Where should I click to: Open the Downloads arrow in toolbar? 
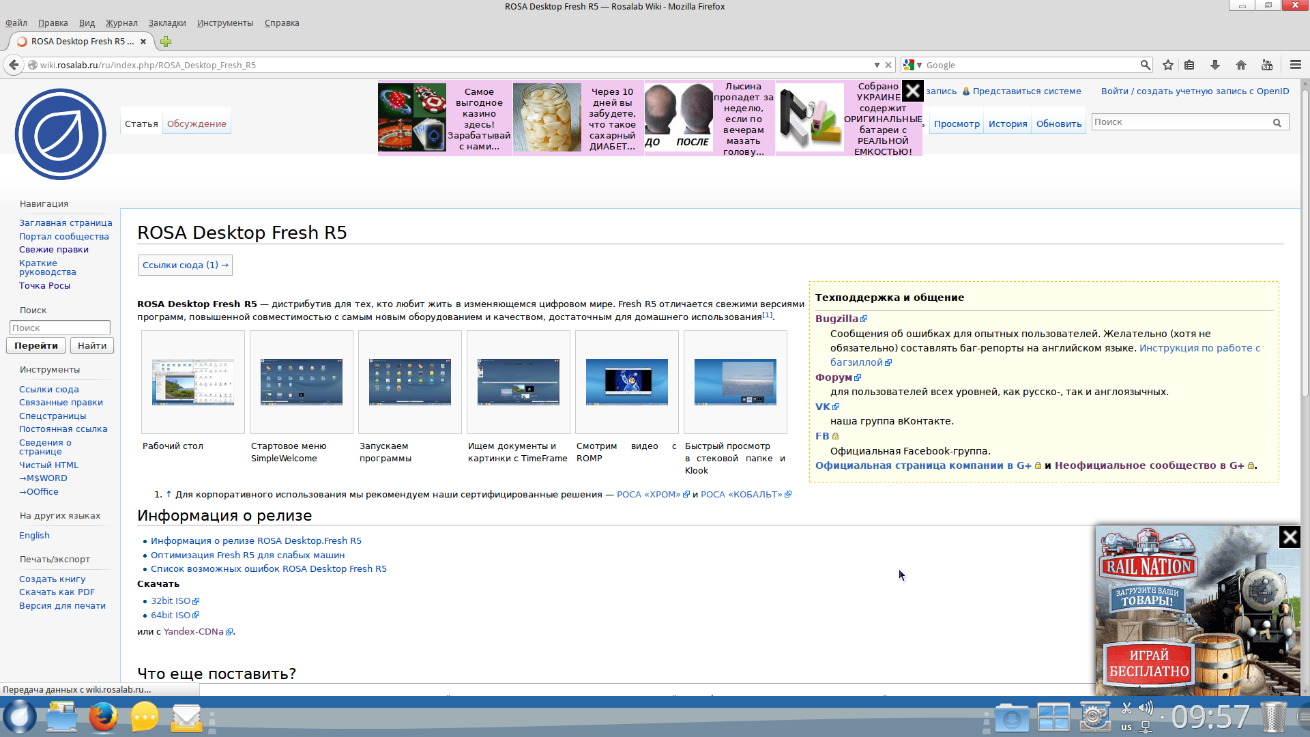(x=1215, y=65)
